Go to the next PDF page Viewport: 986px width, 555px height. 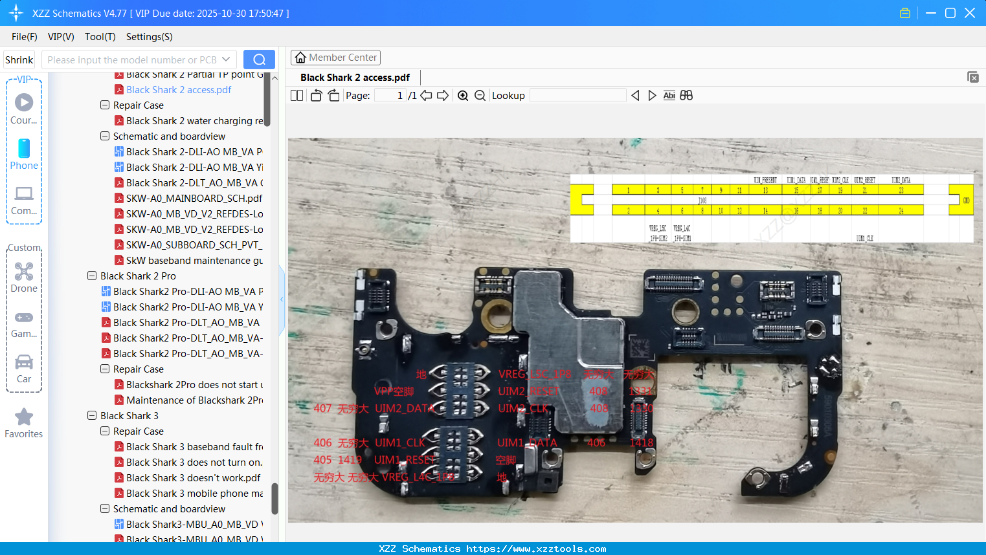pyautogui.click(x=443, y=96)
